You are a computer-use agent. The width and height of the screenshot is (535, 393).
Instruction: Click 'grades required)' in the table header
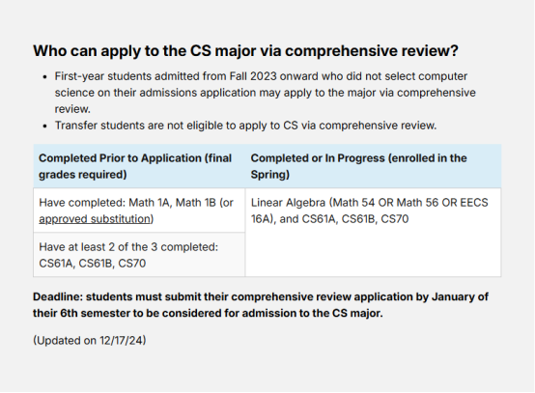click(x=83, y=175)
